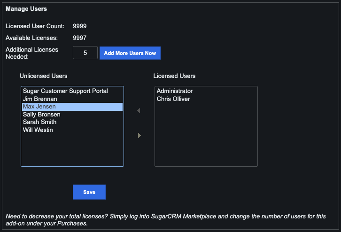Click the Licensed User Count value 9999
The width and height of the screenshot is (341, 232).
80,26
